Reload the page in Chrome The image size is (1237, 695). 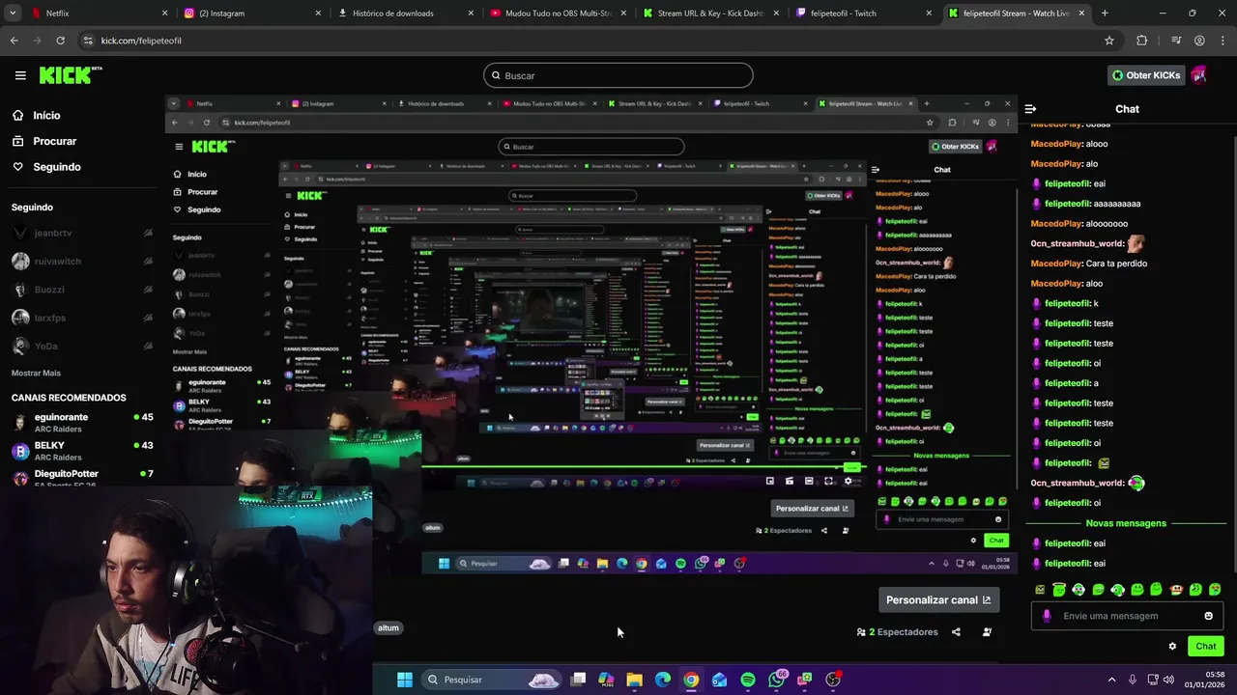click(60, 41)
